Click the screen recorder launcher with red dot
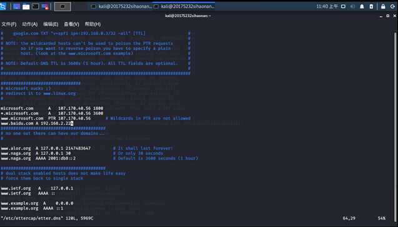Image resolution: width=398 pixels, height=227 pixels. coord(45,7)
